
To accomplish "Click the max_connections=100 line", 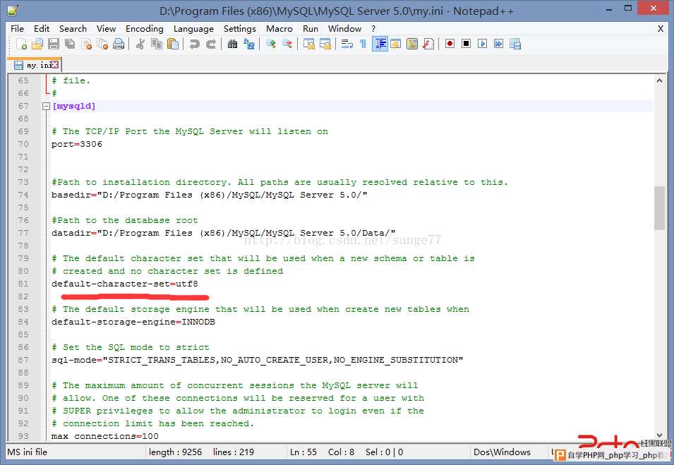I will pos(105,436).
